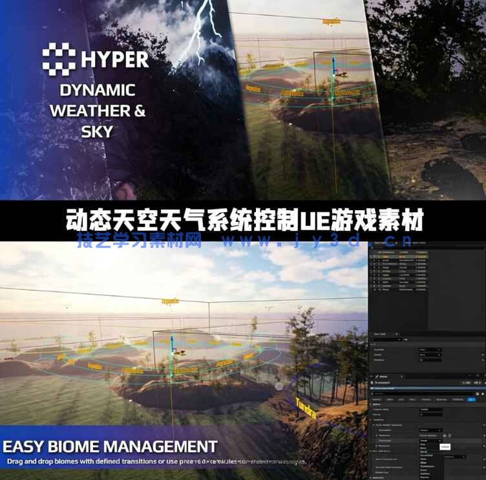Click the grid view options icon beside details search
This screenshot has width=486, height=480.
point(477,394)
